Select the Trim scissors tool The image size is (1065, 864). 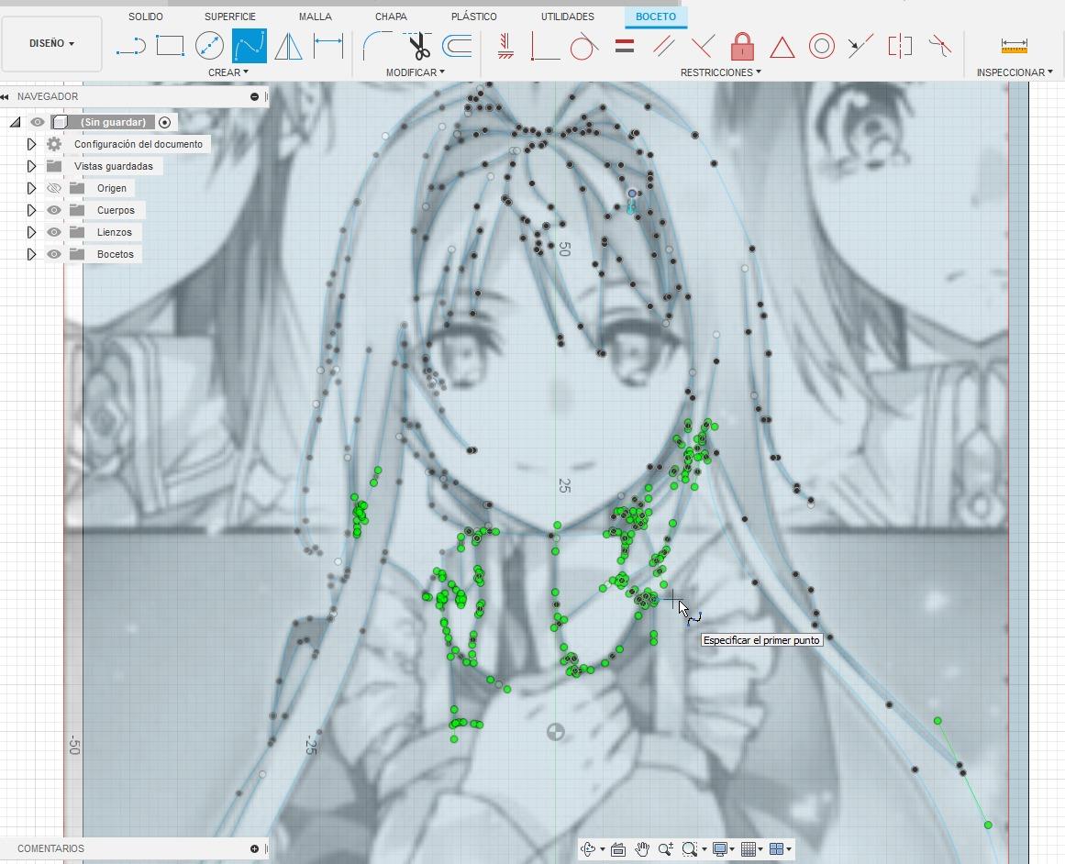click(x=418, y=46)
